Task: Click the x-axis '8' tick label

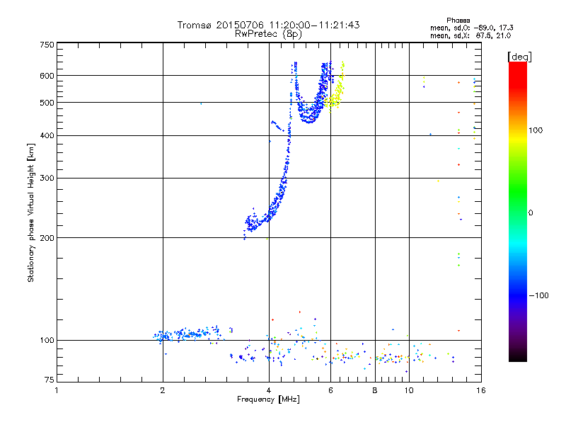Action: tap(375, 390)
